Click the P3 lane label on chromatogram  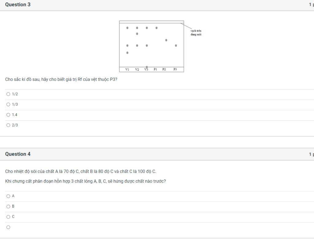[175, 69]
